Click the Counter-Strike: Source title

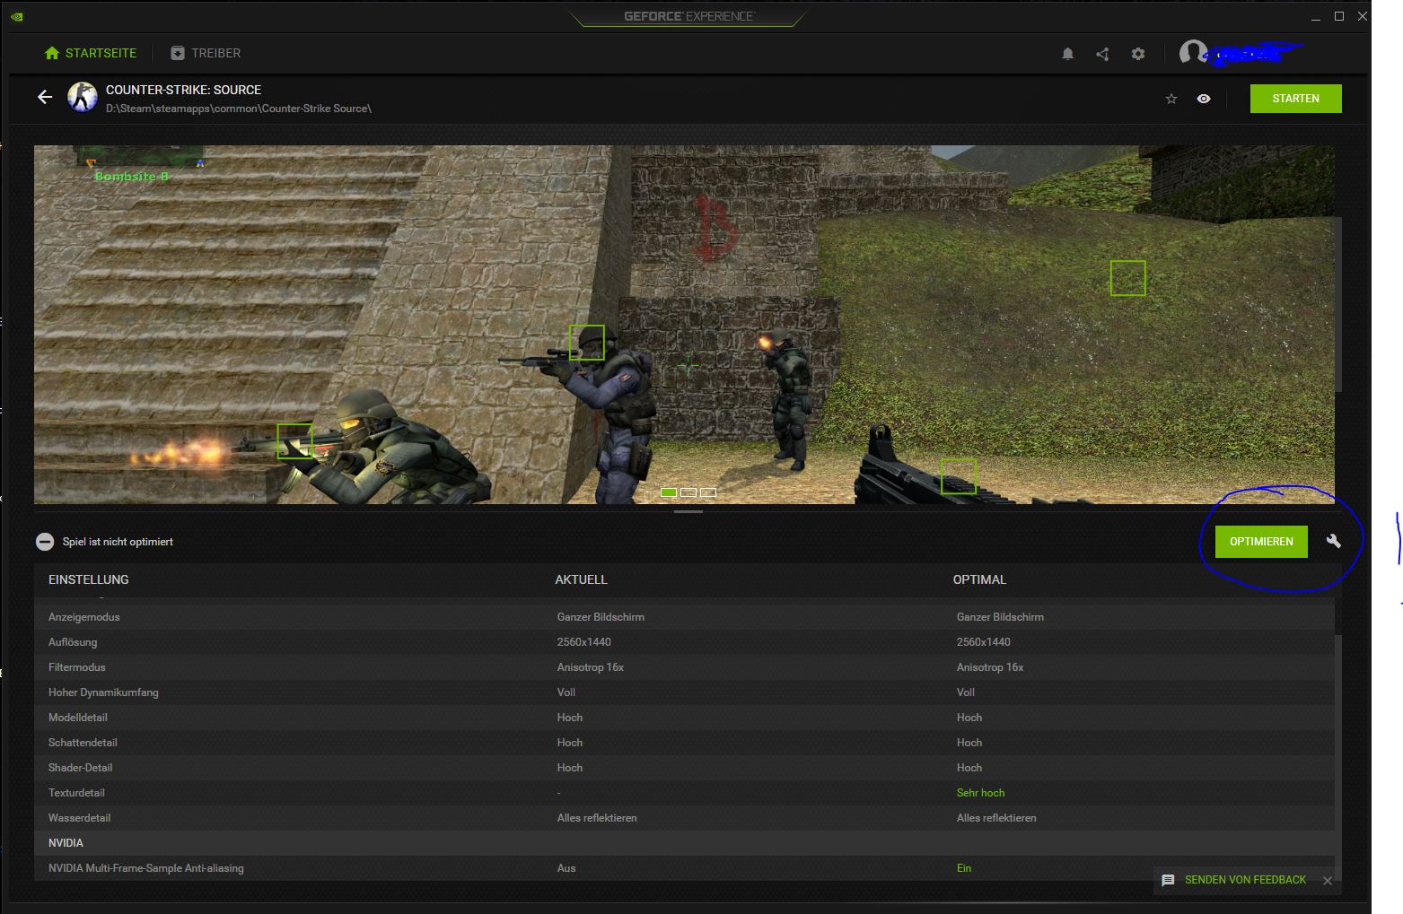(183, 90)
